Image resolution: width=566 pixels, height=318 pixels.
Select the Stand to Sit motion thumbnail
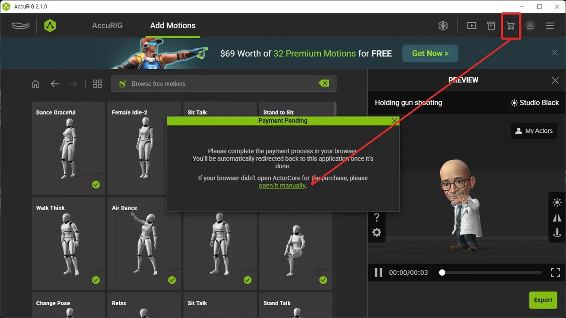[296, 109]
